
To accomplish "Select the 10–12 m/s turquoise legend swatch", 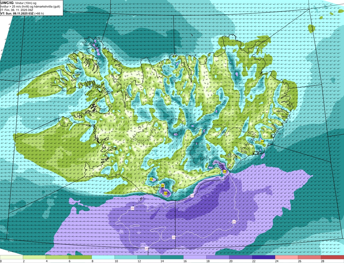I will [x=126, y=257].
